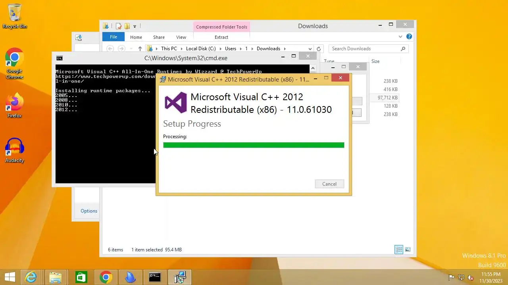Open Chrome from the taskbar
This screenshot has width=508, height=285.
point(106,277)
